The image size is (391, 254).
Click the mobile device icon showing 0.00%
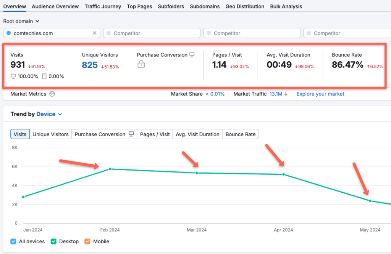[45, 76]
